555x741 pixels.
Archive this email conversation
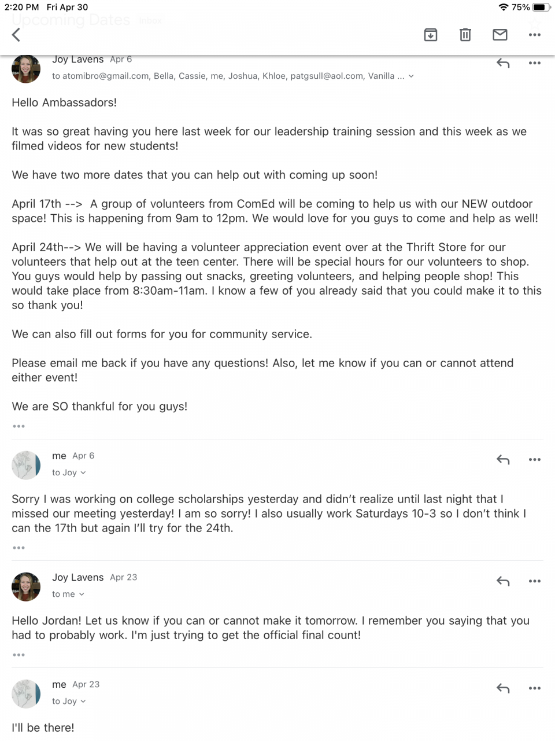(x=431, y=35)
